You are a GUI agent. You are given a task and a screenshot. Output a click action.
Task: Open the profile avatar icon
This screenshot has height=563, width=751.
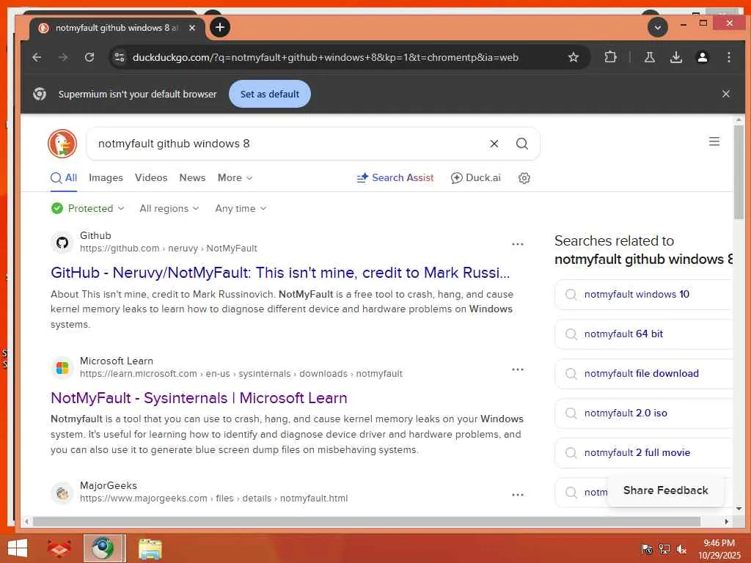tap(702, 57)
